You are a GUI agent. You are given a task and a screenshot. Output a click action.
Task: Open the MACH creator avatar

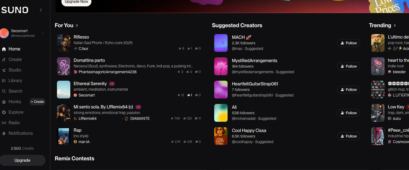[x=221, y=43]
